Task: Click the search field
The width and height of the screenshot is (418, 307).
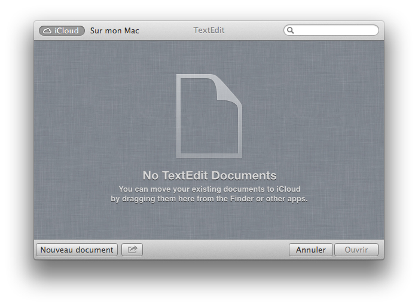Action: click(331, 30)
